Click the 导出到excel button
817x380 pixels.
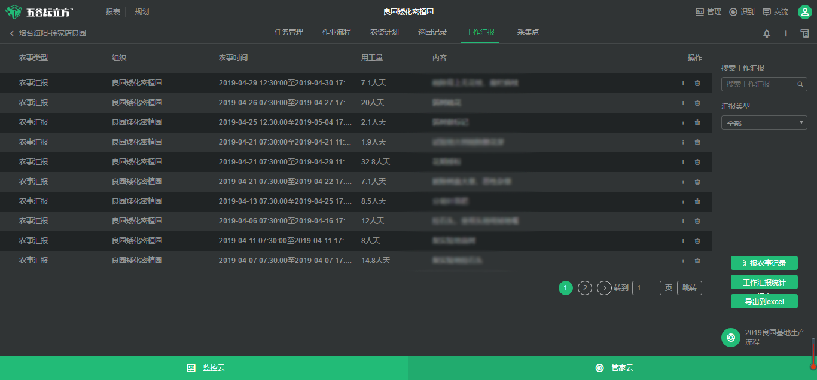(764, 301)
